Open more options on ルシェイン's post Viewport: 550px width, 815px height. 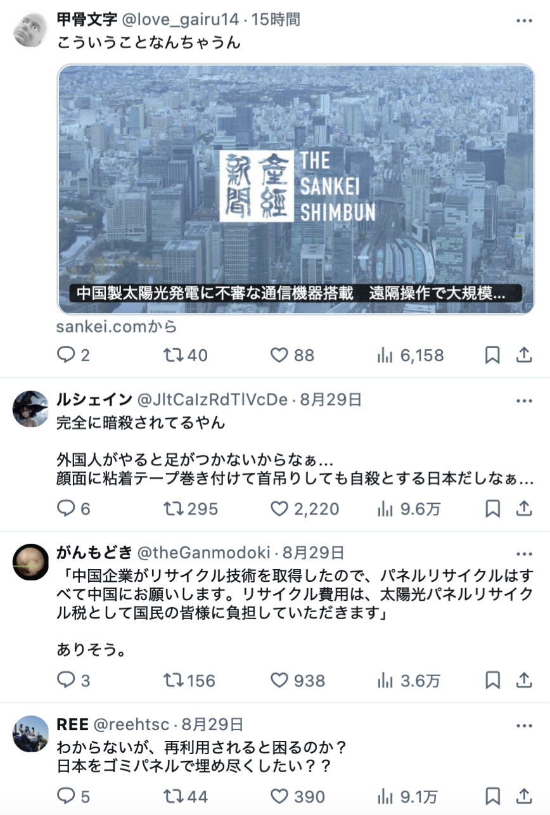(x=524, y=401)
